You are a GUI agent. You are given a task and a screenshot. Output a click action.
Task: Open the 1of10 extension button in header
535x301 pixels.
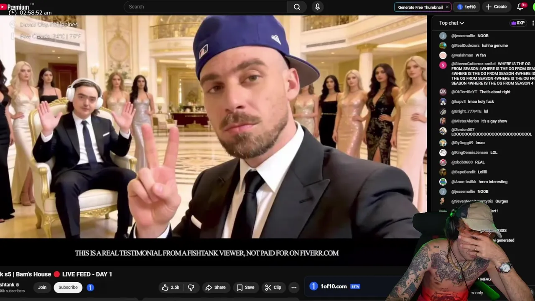pyautogui.click(x=466, y=7)
